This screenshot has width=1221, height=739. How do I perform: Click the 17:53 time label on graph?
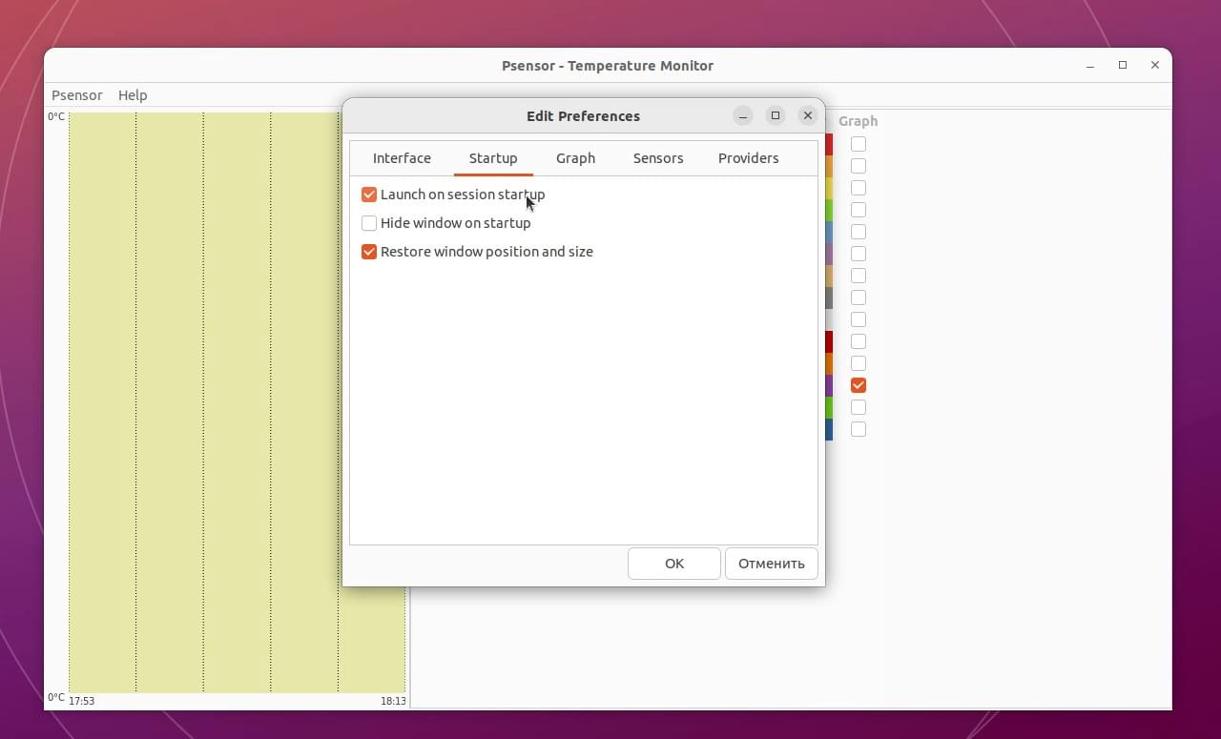click(82, 701)
